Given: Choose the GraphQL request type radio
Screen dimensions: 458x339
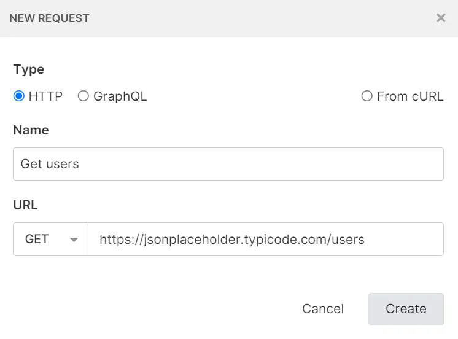Looking at the screenshot, I should point(83,96).
